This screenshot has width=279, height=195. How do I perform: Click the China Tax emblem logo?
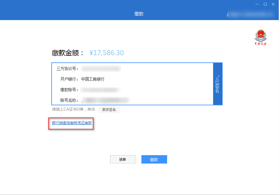(x=260, y=37)
